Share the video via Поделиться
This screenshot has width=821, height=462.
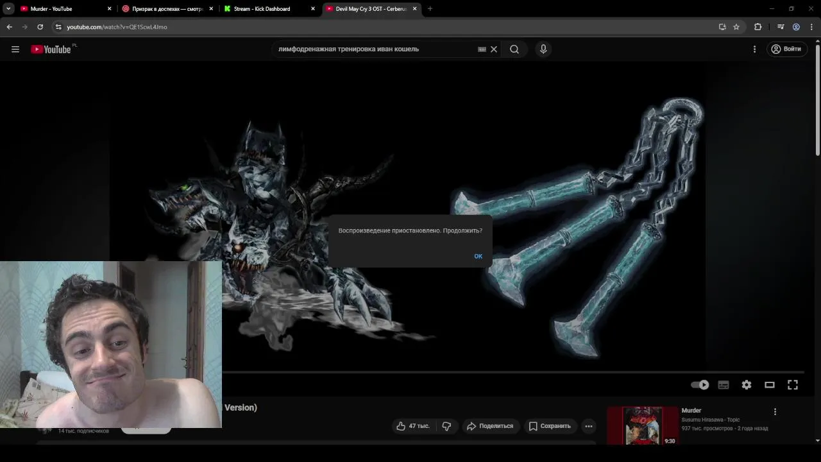pyautogui.click(x=490, y=426)
